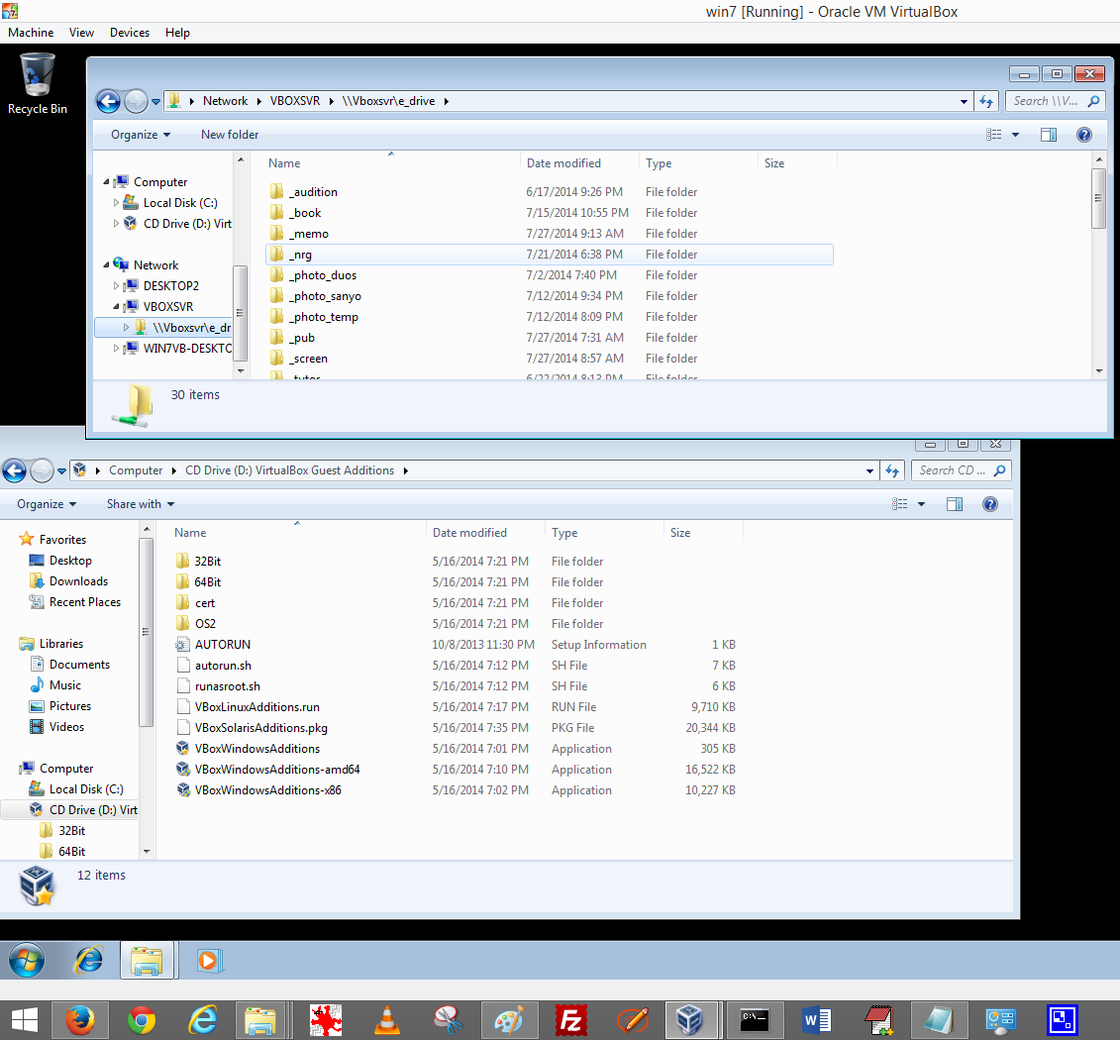Screen dimensions: 1120x1040
Task: Open Microsoft Word on the host taskbar
Action: tap(817, 1020)
